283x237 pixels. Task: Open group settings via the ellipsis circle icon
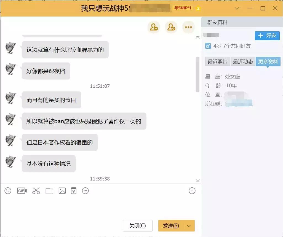[x=188, y=27]
